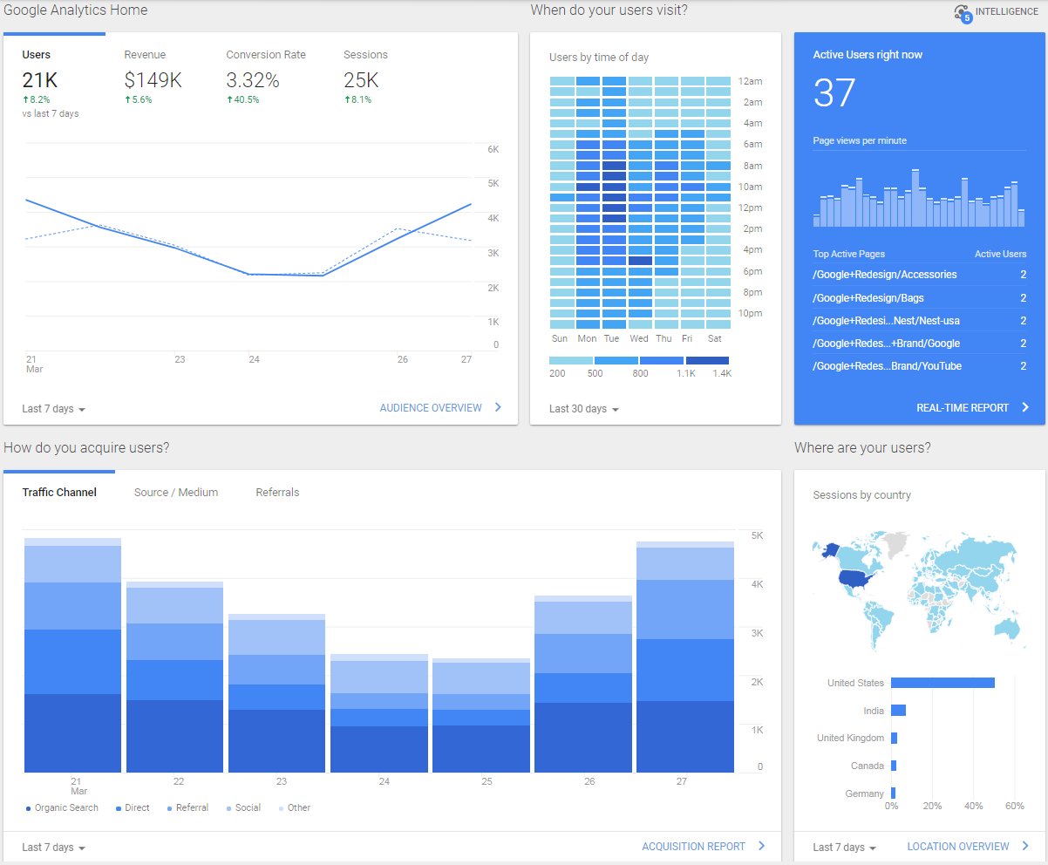Open the Audience Overview link

(x=431, y=408)
